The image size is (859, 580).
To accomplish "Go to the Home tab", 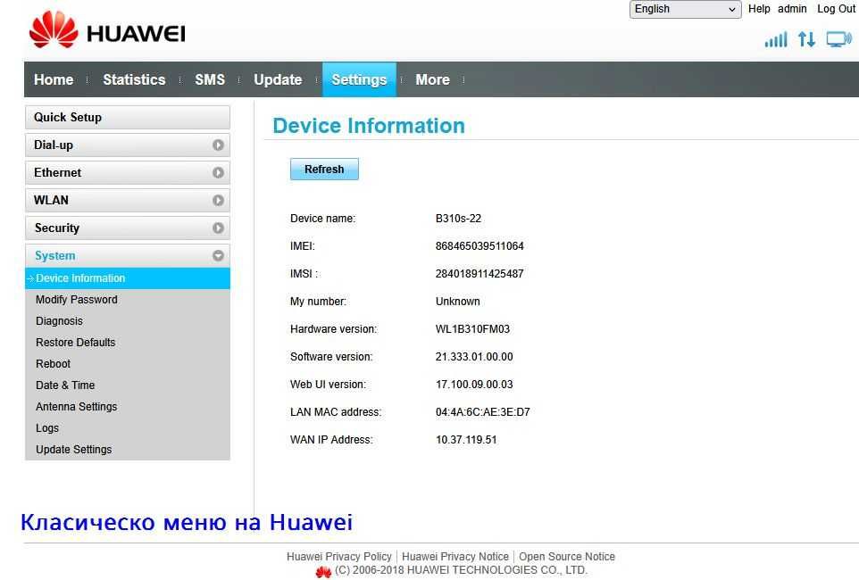I will click(x=54, y=80).
